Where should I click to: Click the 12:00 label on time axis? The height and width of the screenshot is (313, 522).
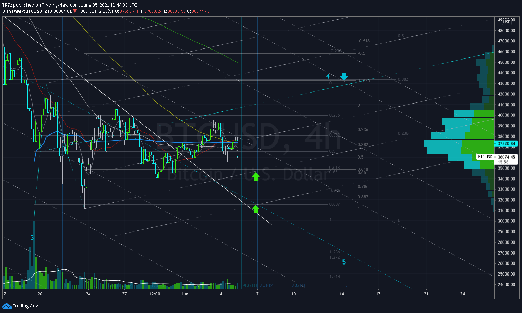[155, 294]
